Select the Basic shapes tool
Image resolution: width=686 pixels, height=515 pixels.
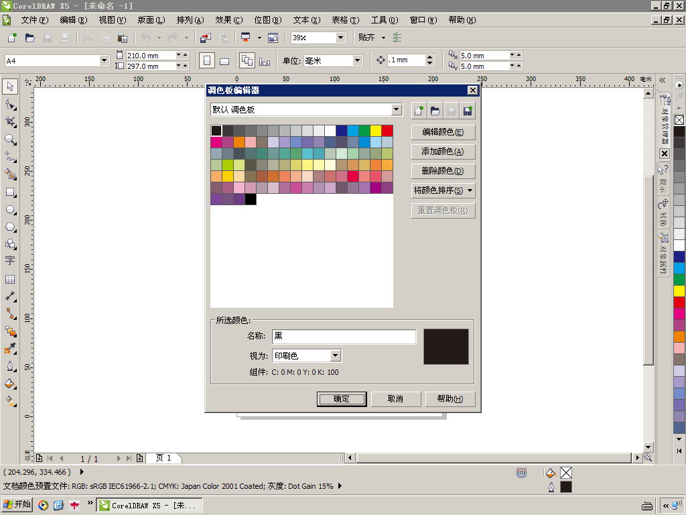pos(10,244)
